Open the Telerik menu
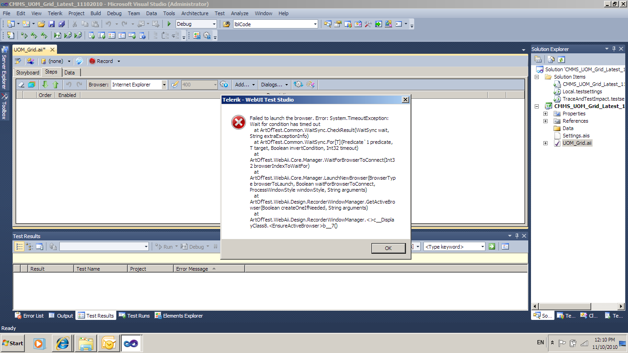628x353 pixels. coord(56,13)
